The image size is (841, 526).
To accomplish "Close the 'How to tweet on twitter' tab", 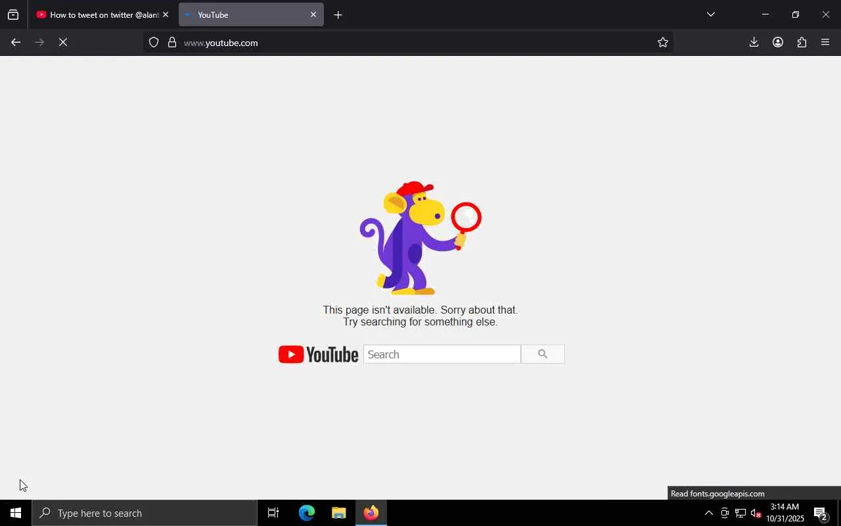I will click(166, 14).
